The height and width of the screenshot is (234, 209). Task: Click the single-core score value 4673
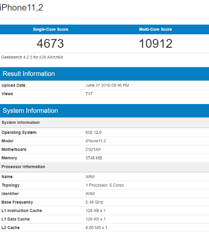(50, 43)
